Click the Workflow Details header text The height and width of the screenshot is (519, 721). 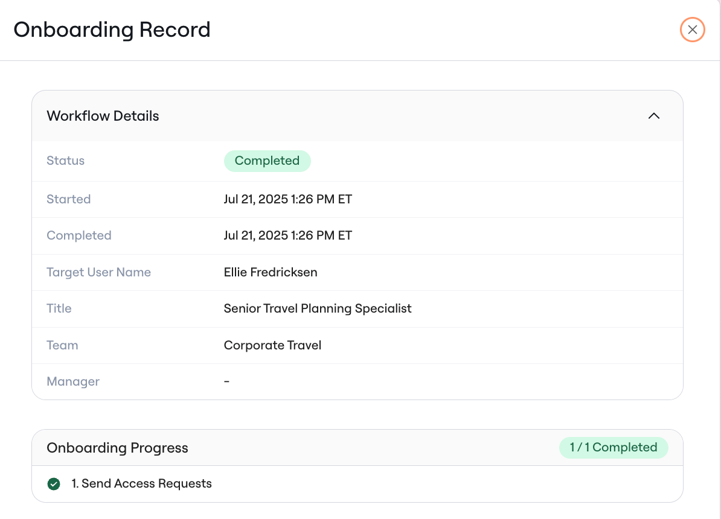(x=103, y=116)
